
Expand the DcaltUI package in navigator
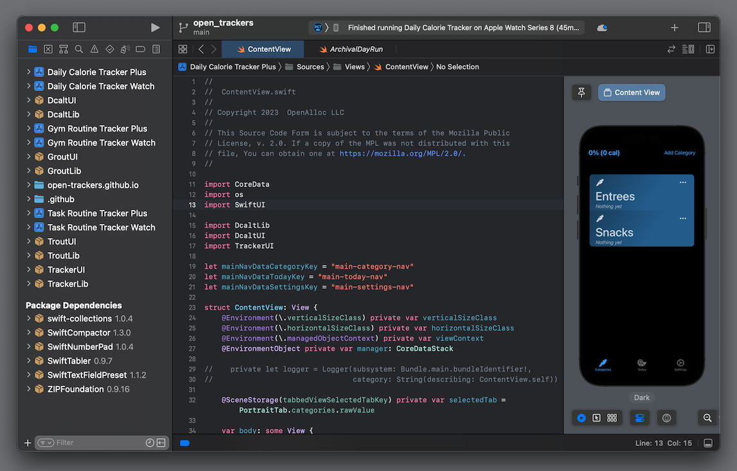[x=29, y=100]
